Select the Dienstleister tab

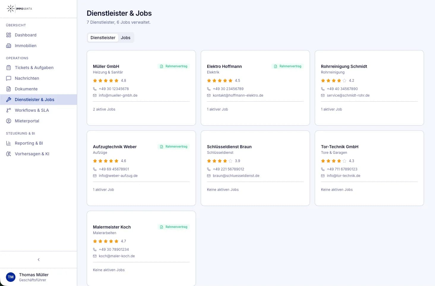(103, 38)
